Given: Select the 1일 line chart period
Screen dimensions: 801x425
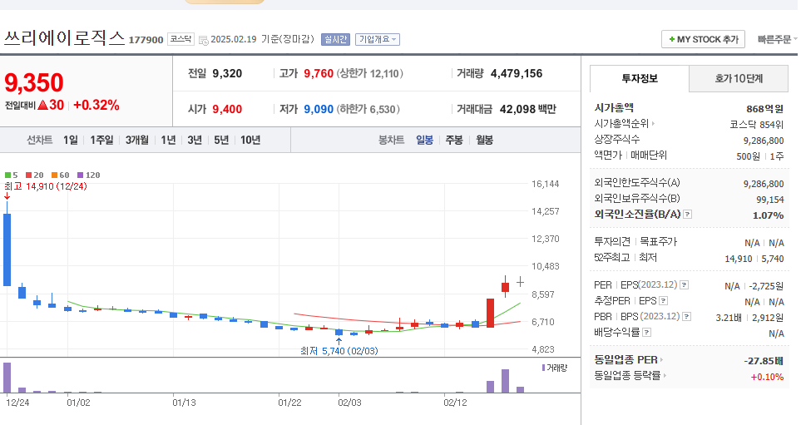Looking at the screenshot, I should 71,140.
